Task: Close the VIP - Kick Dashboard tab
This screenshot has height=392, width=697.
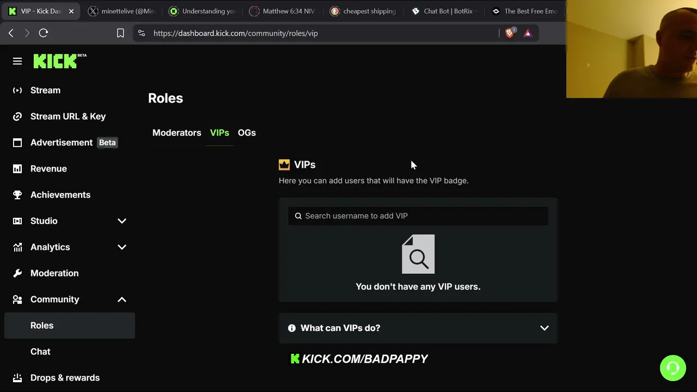Action: 71,11
